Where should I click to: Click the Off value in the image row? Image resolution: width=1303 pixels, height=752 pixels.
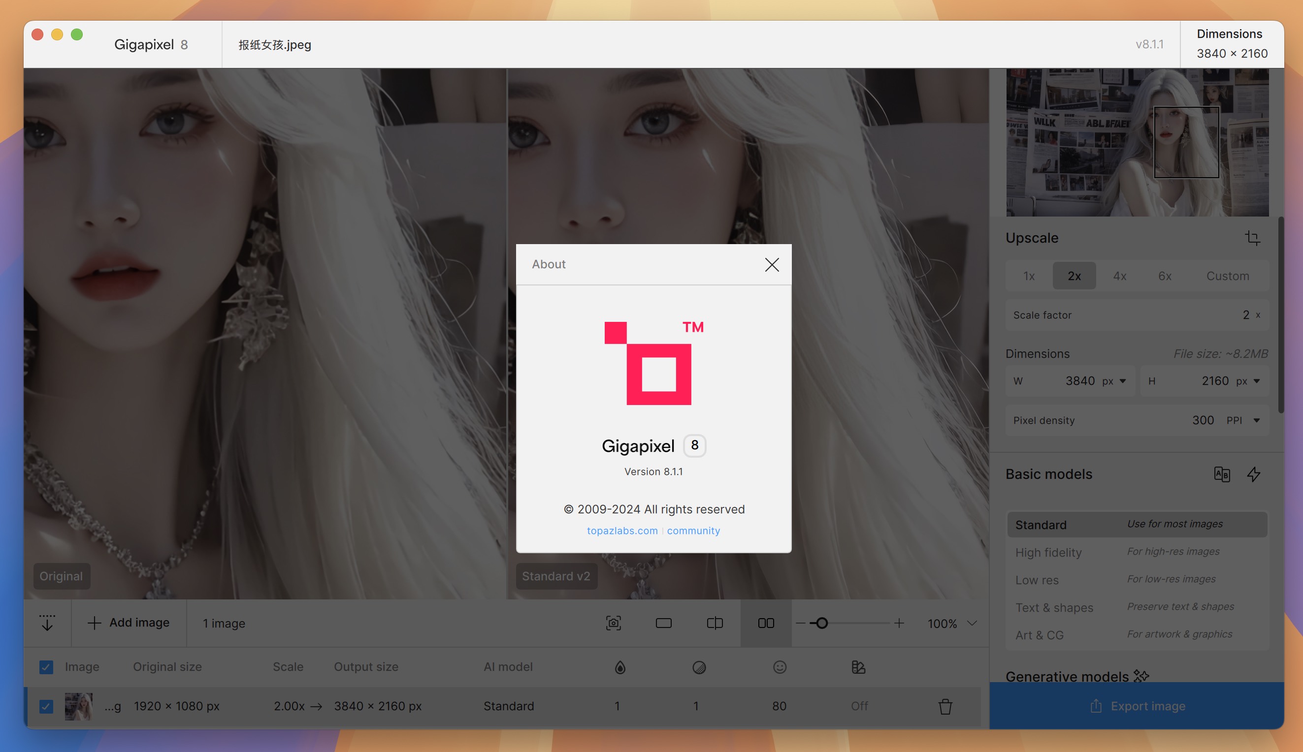click(859, 706)
